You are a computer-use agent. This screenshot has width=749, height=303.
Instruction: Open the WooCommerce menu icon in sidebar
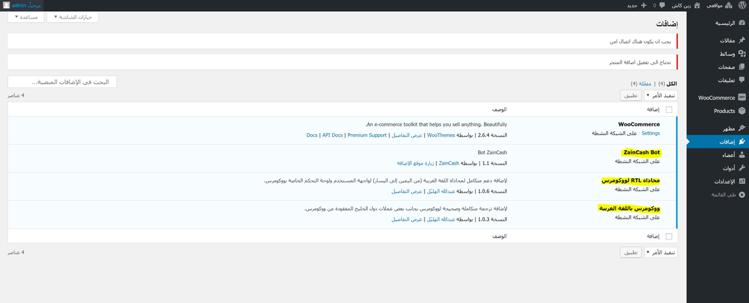(742, 98)
